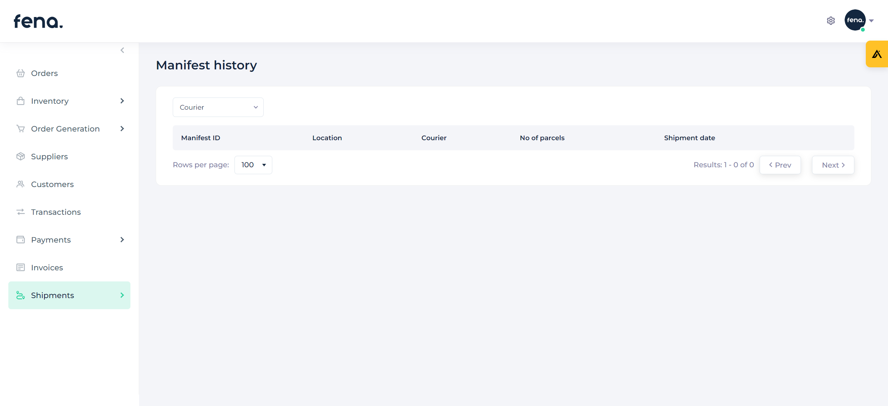Open settings via gear icon
The height and width of the screenshot is (406, 888).
pyautogui.click(x=831, y=21)
